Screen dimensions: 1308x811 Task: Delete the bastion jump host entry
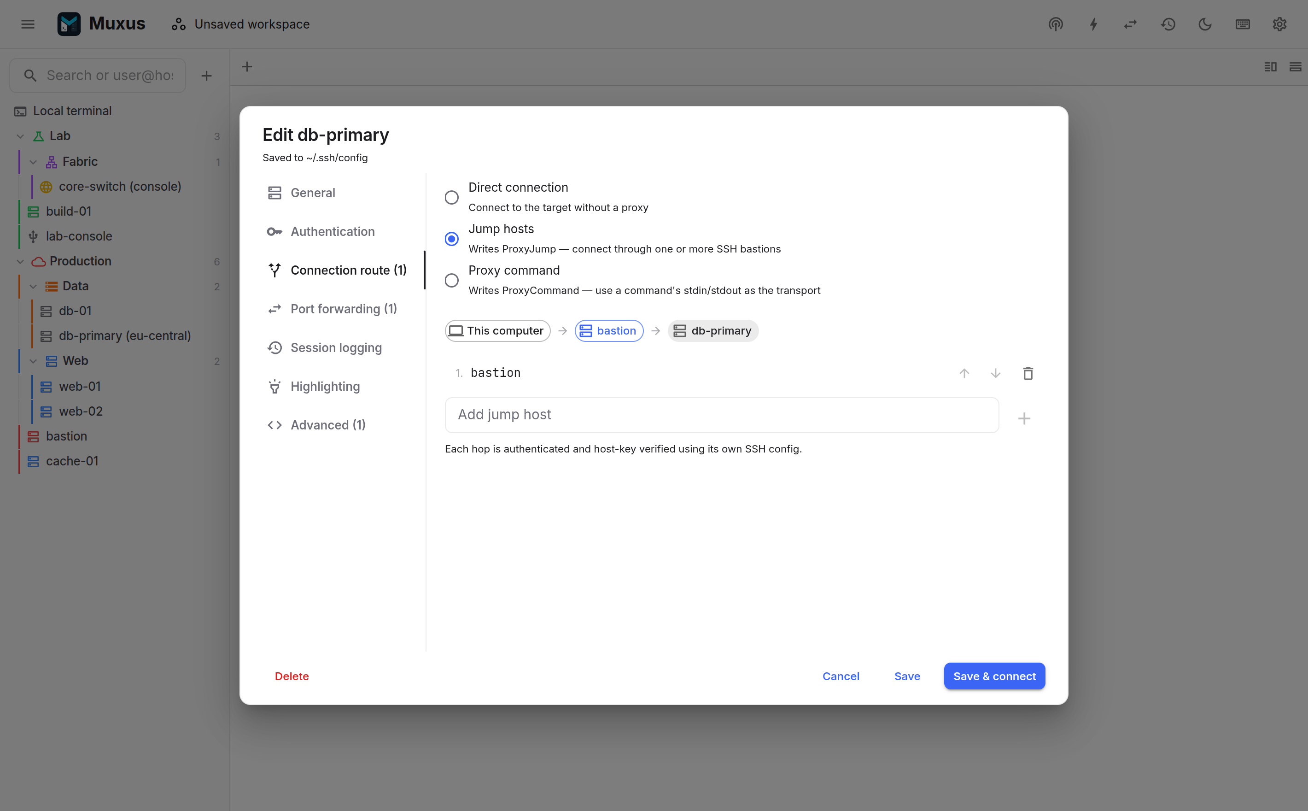click(x=1028, y=373)
